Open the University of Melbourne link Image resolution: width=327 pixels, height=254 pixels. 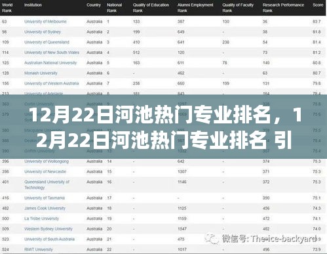click(45, 22)
